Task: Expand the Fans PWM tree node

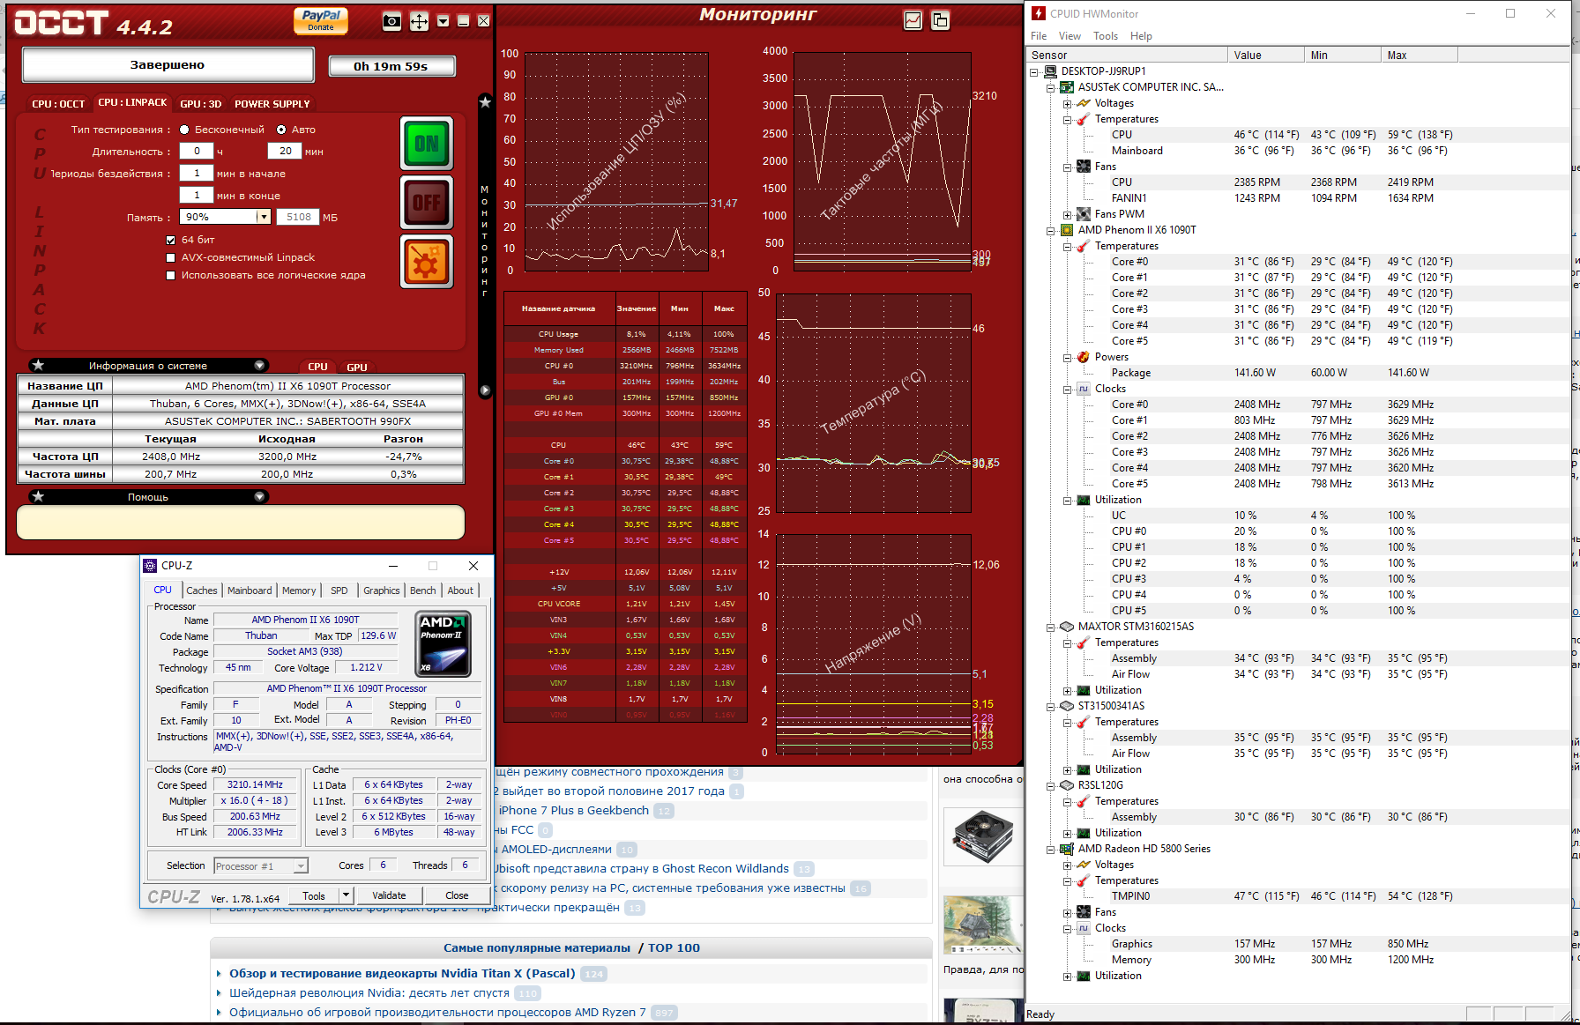Action: click(1067, 214)
